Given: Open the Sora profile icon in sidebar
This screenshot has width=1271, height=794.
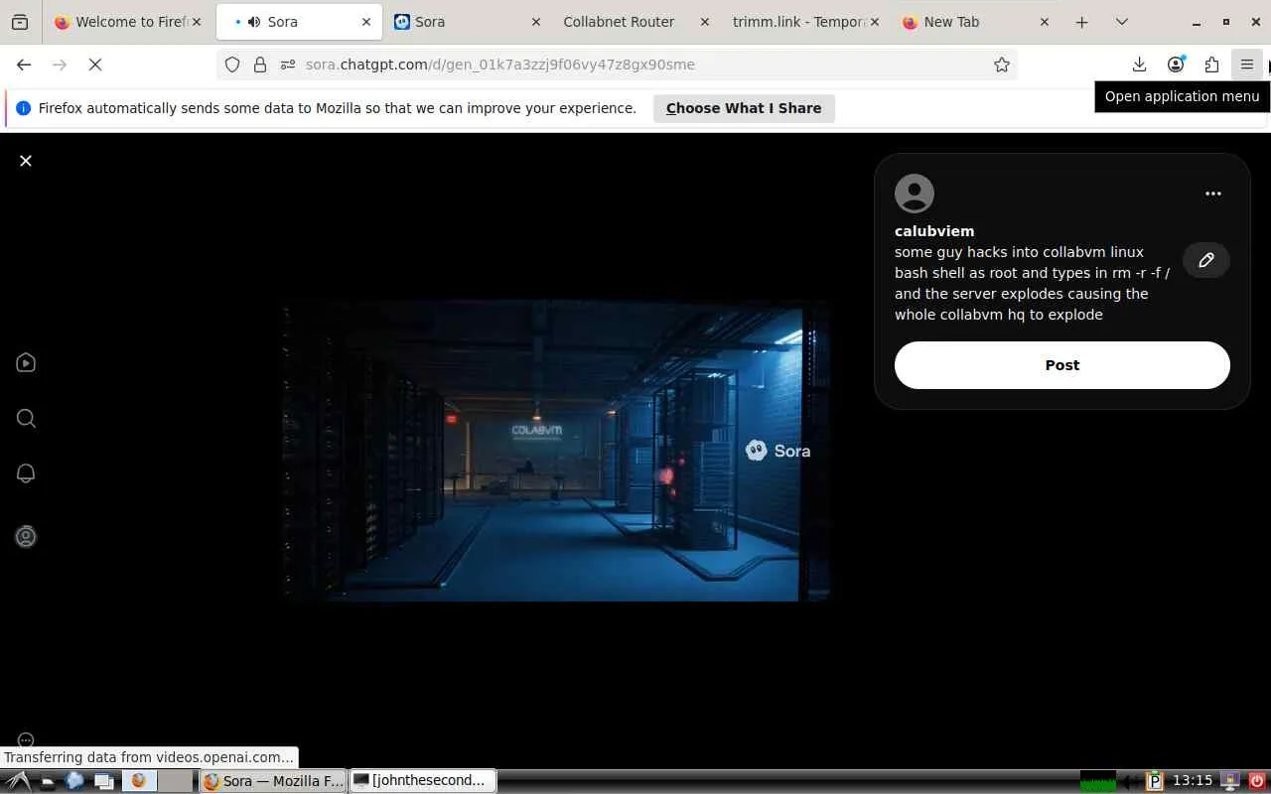Looking at the screenshot, I should point(26,537).
